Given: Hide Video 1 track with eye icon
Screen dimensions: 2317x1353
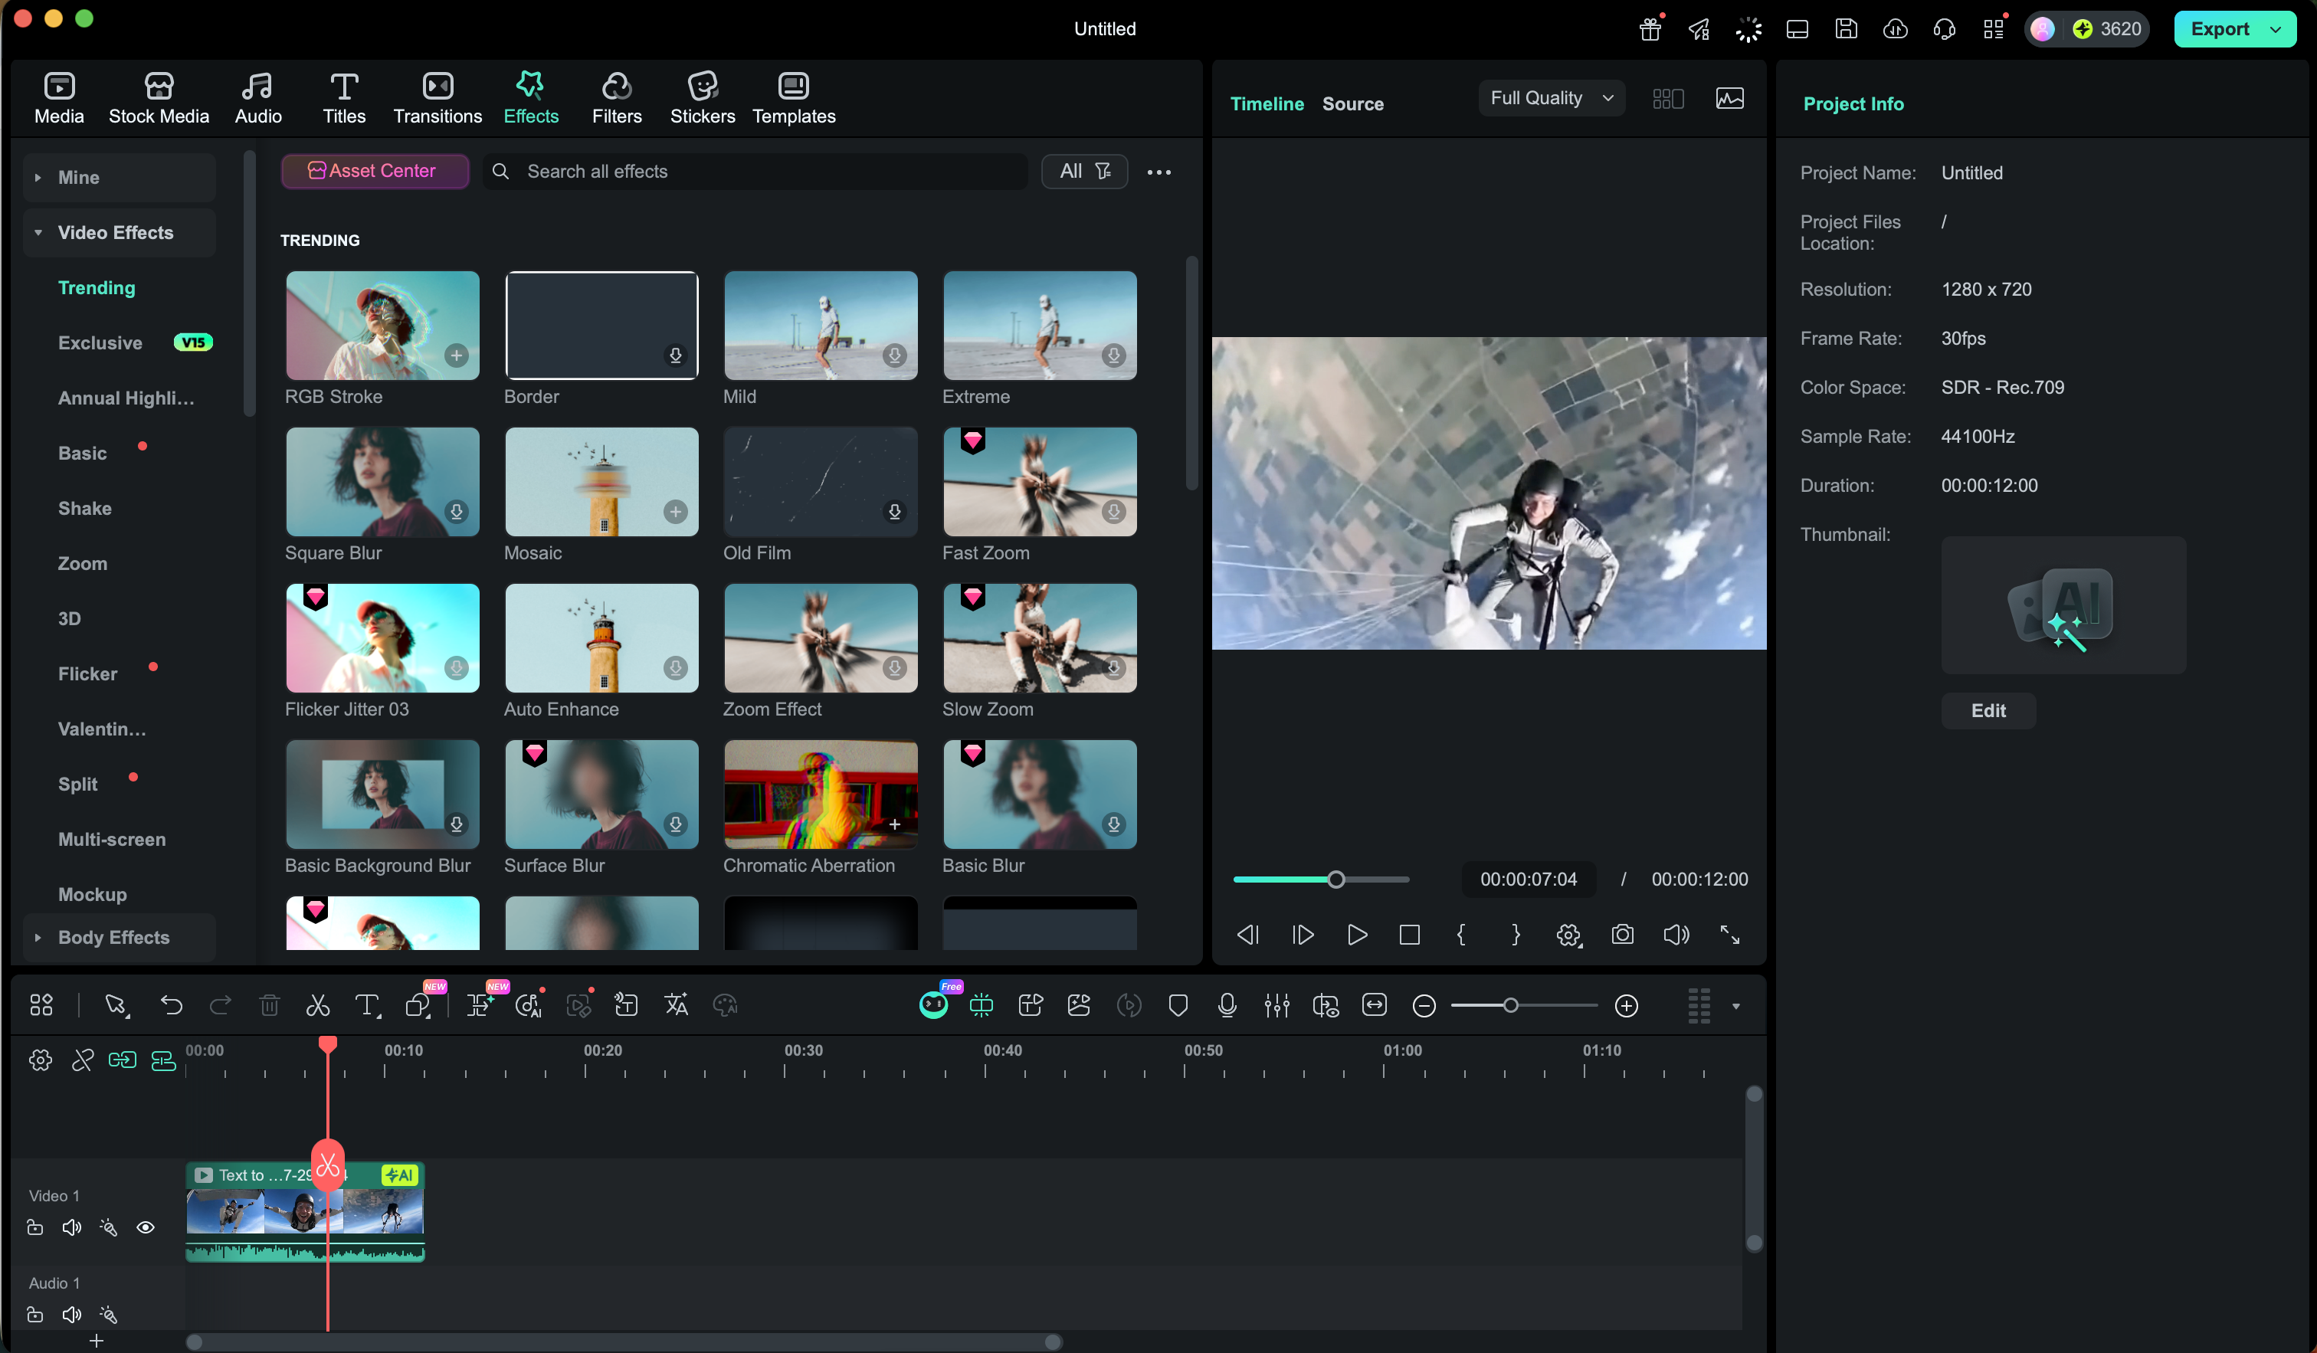Looking at the screenshot, I should click(x=146, y=1228).
